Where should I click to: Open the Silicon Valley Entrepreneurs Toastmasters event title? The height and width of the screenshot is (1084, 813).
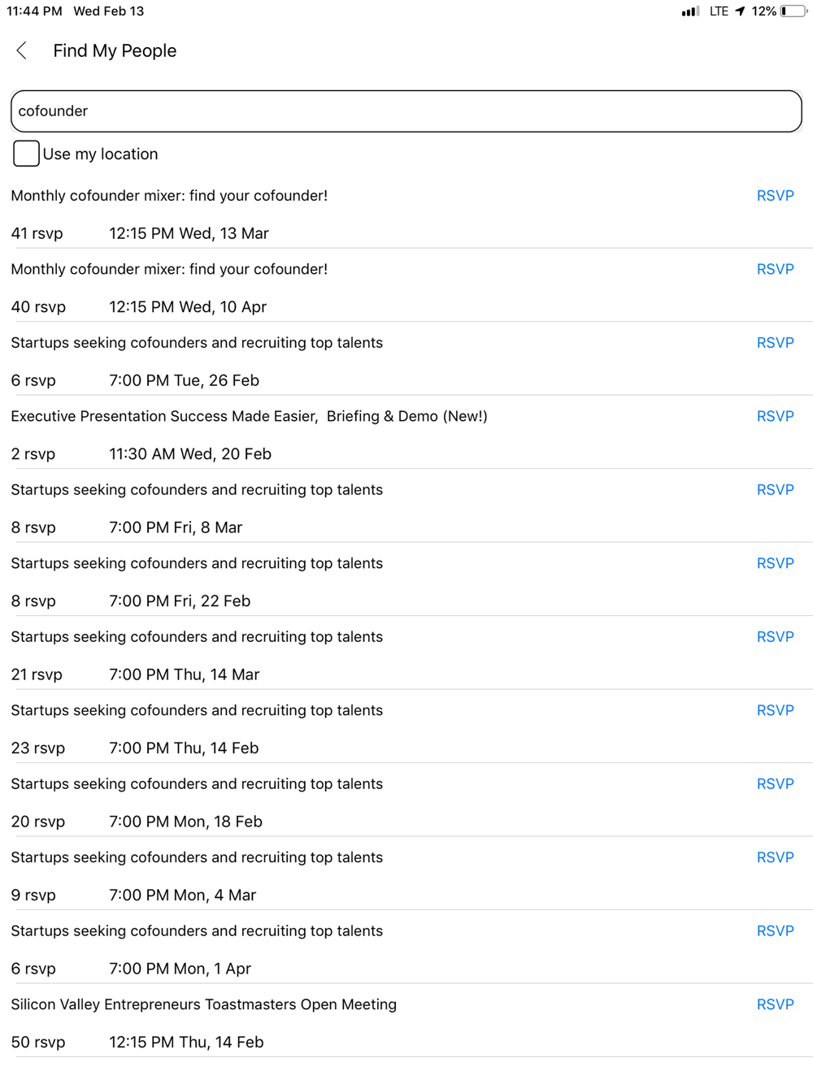pyautogui.click(x=204, y=1004)
